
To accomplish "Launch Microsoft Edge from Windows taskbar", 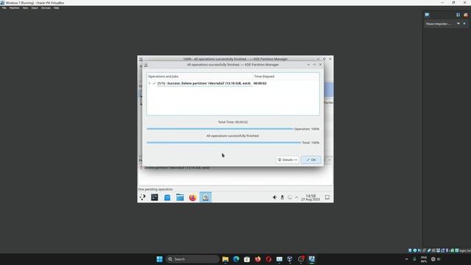I will pos(236,259).
